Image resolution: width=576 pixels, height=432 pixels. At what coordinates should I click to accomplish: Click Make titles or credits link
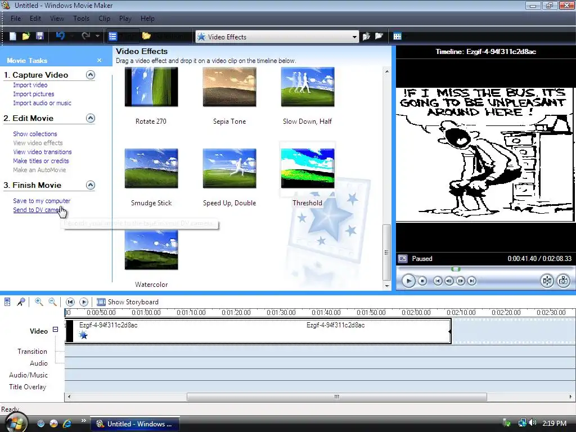tap(40, 161)
